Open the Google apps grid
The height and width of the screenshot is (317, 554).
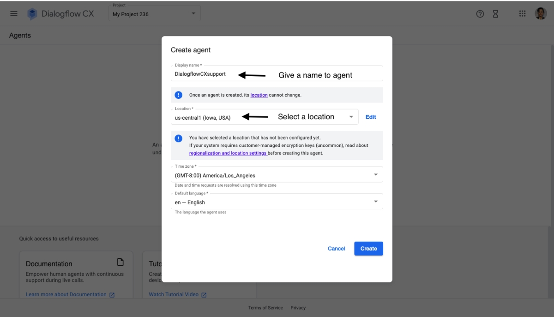(522, 13)
